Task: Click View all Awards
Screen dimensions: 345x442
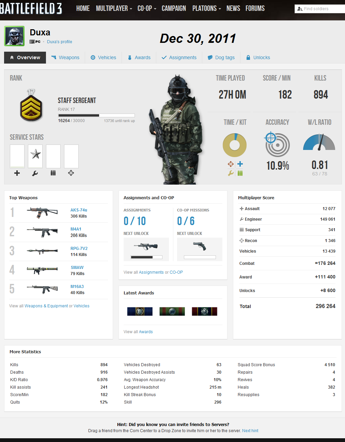Action: (138, 332)
